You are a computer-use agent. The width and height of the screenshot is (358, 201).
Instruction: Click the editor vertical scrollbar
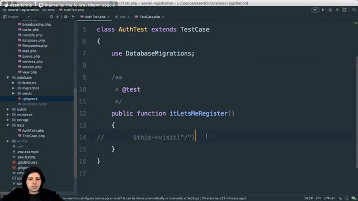pyautogui.click(x=357, y=112)
